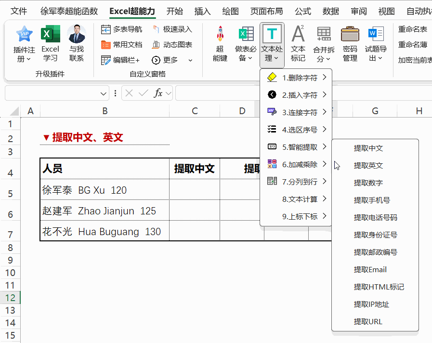Screen dimensions: 432x343
Task: Click the 超能键 rocket icon
Action: (220, 34)
